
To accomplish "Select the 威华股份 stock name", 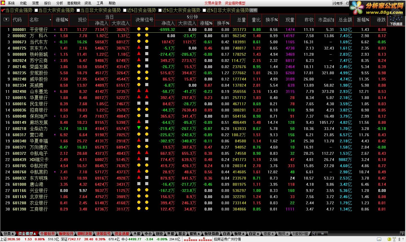I will click(x=39, y=79).
